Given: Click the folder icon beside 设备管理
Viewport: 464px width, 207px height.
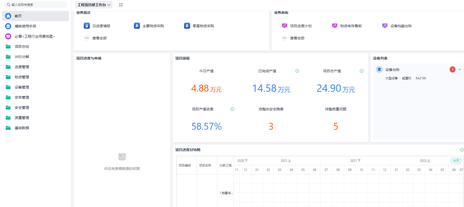Looking at the screenshot, I should tap(8, 87).
